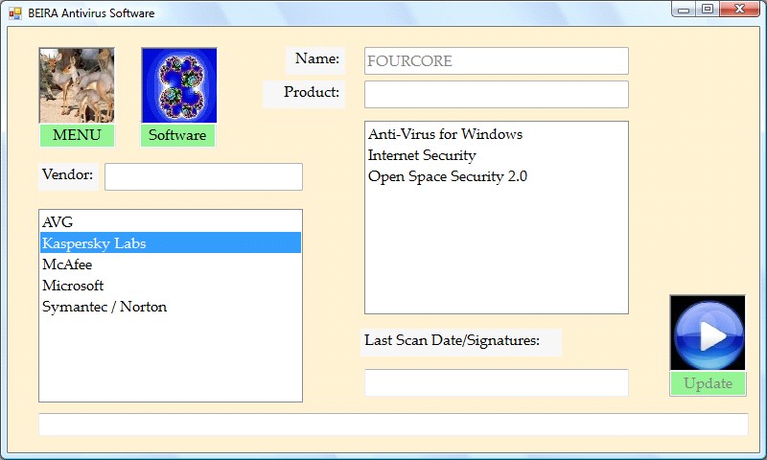Click the Last Scan Date/Signatures field
The width and height of the screenshot is (767, 460).
tap(496, 382)
